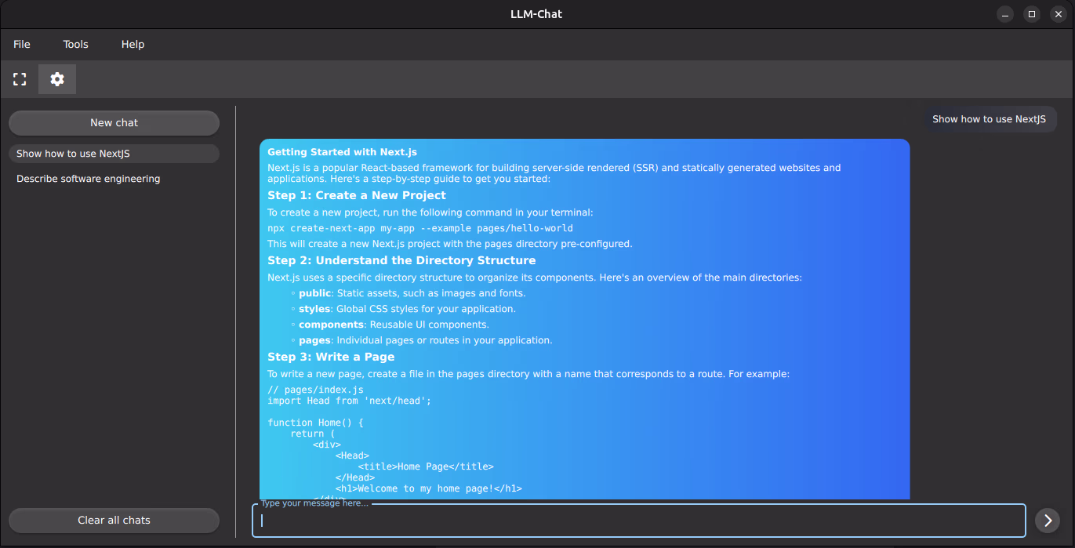Click heading 'Step 3: Write a Page'
1075x548 pixels.
(331, 357)
